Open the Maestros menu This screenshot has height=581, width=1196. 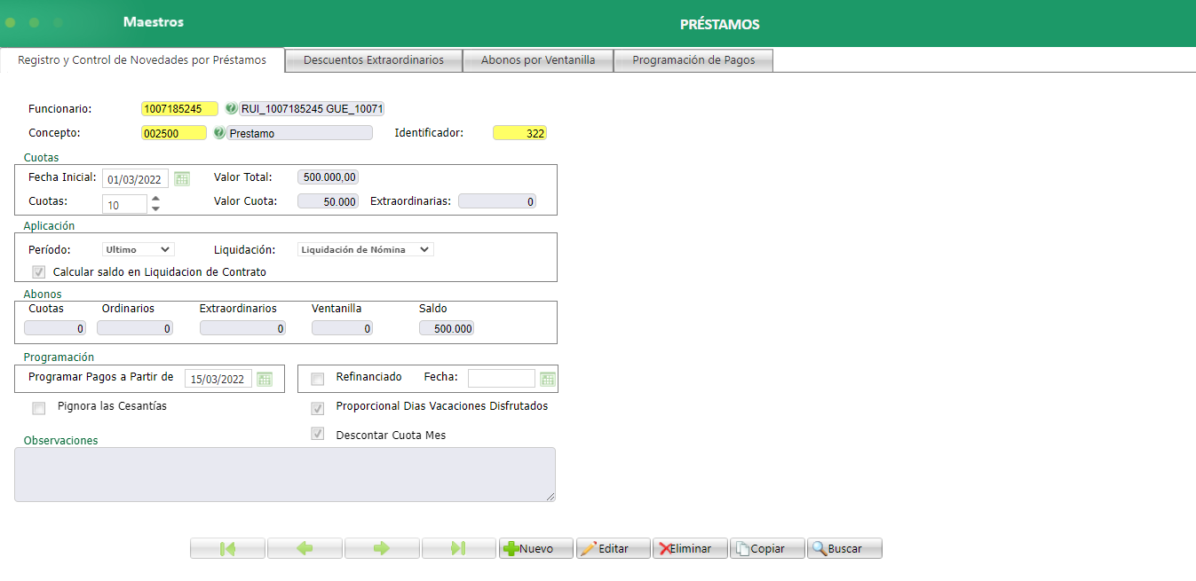coord(154,22)
